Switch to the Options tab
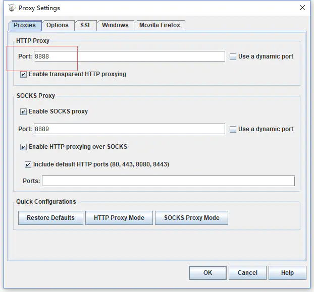Screen dimensions: 314x292 (x=58, y=25)
